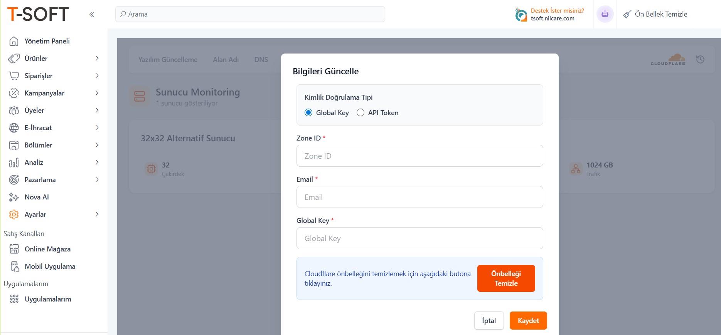Click the Email input field
Viewport: 721px width, 335px height.
tap(419, 197)
